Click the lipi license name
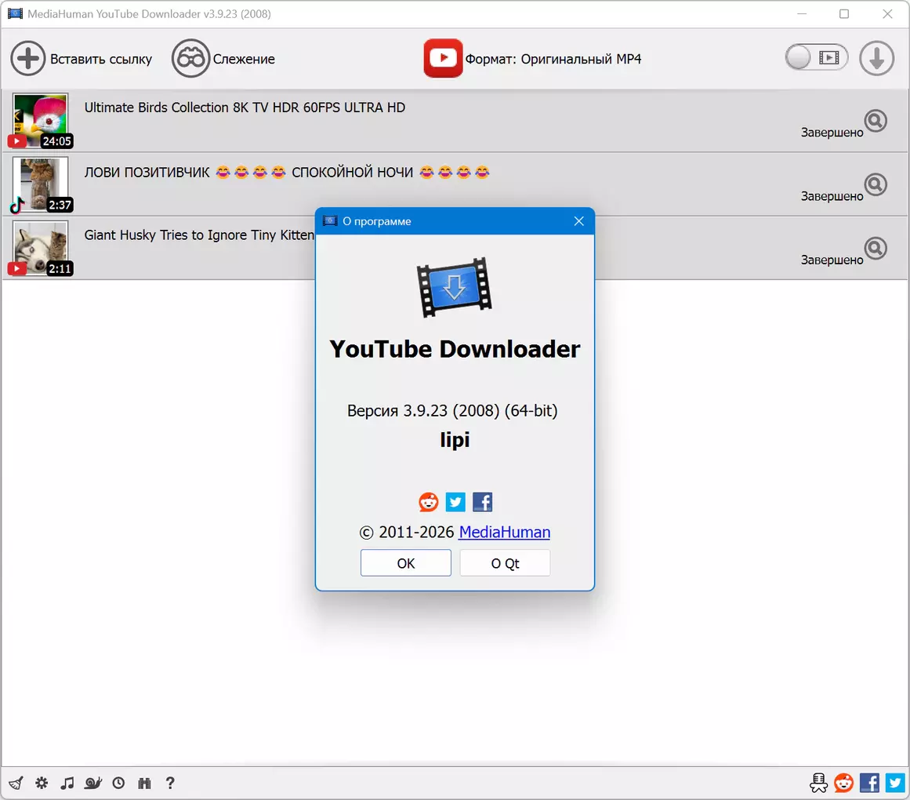 (x=455, y=440)
